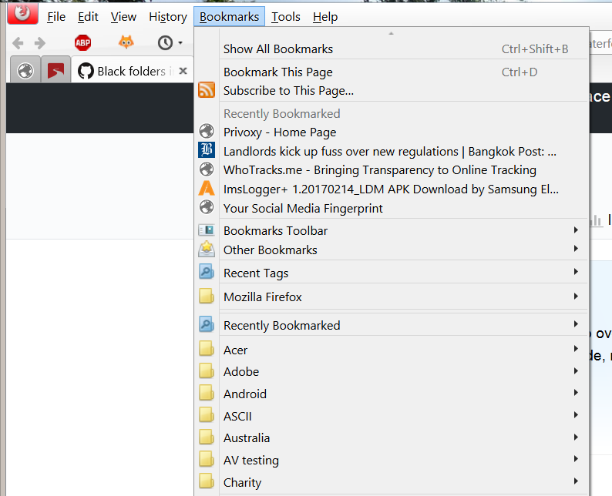
Task: Close the Bookmarks menu from the menu bar
Action: coord(229,17)
